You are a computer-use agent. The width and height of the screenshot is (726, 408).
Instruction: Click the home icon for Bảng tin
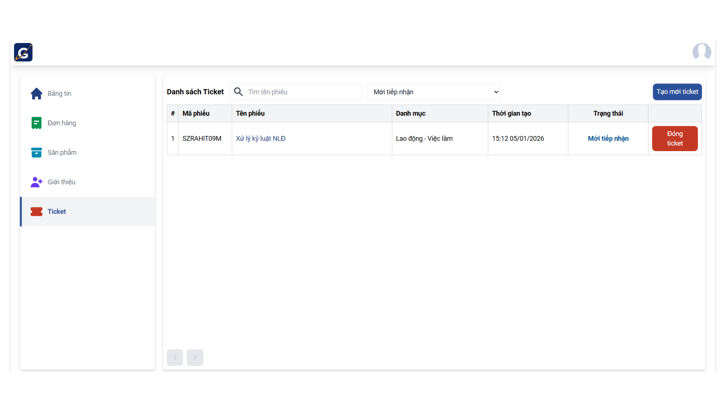36,93
